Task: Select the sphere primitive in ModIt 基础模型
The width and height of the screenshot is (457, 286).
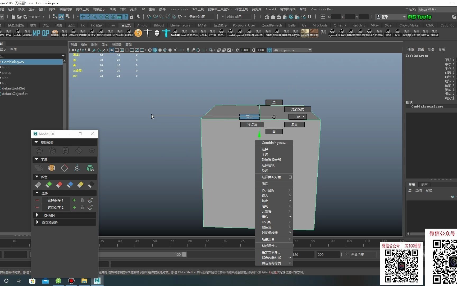Action: (x=39, y=150)
